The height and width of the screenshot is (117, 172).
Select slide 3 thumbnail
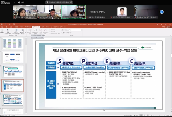pos(13,43)
